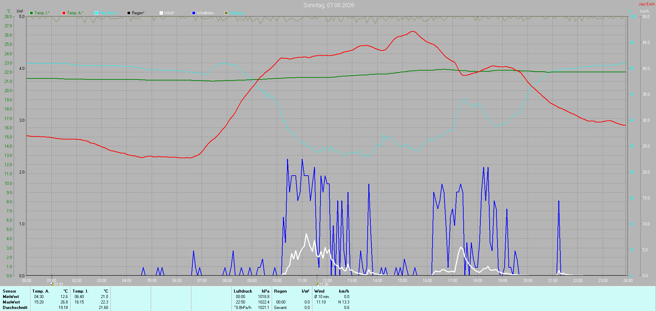The image size is (656, 311).
Task: Click the 'Gesamt:' rain total label
Action: 281,308
